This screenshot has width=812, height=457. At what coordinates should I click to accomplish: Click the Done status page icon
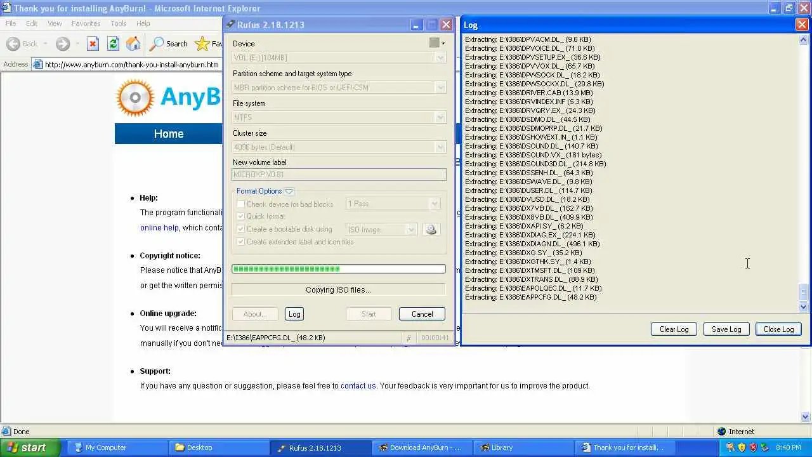6,432
